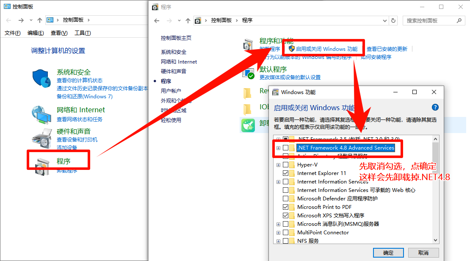Open 查看网络状态和任务 link
Image resolution: width=470 pixels, height=261 pixels.
click(80, 119)
